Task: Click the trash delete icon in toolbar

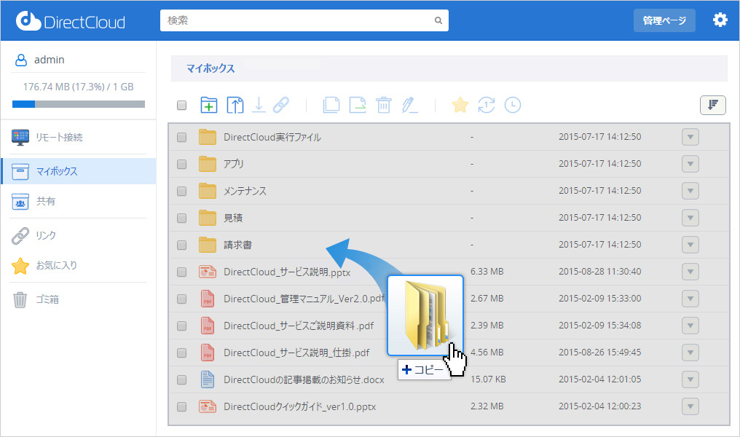Action: pyautogui.click(x=384, y=105)
